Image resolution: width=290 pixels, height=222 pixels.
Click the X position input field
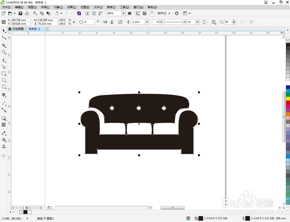click(21, 20)
